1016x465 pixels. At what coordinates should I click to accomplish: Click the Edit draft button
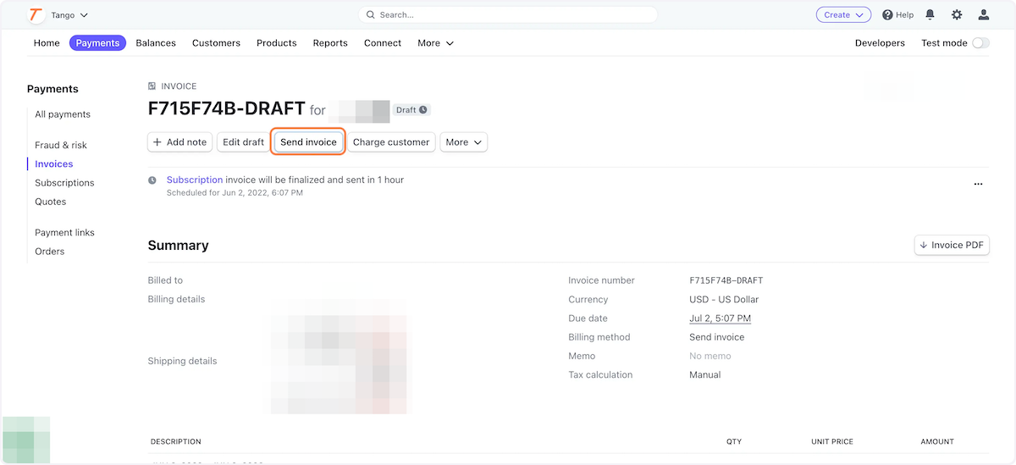click(x=243, y=142)
